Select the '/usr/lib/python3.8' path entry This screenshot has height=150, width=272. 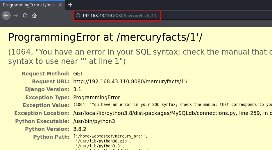click(100, 146)
